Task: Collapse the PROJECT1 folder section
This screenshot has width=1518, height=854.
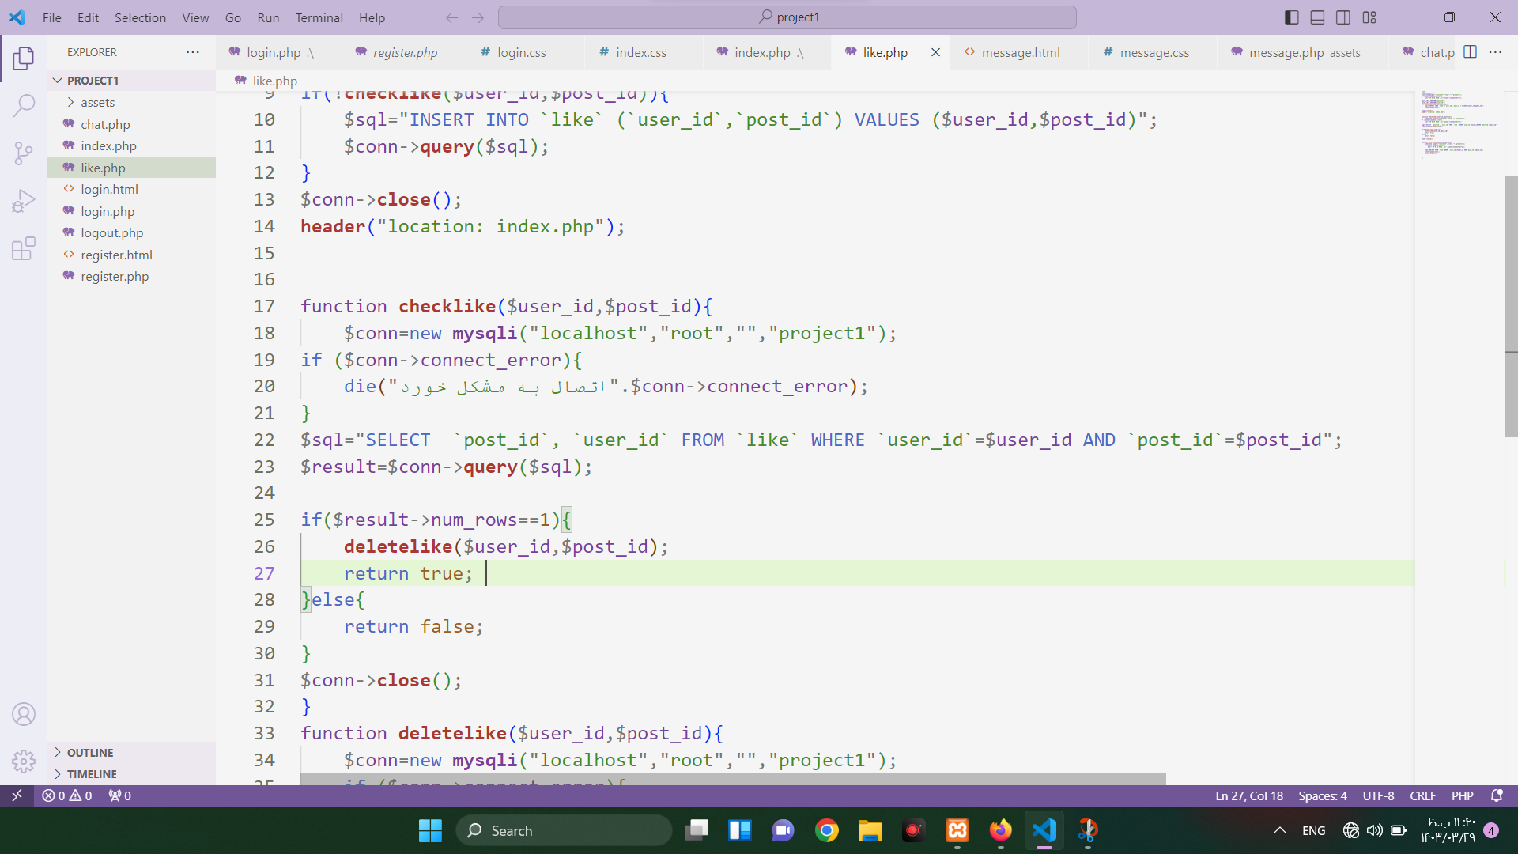Action: click(x=131, y=81)
